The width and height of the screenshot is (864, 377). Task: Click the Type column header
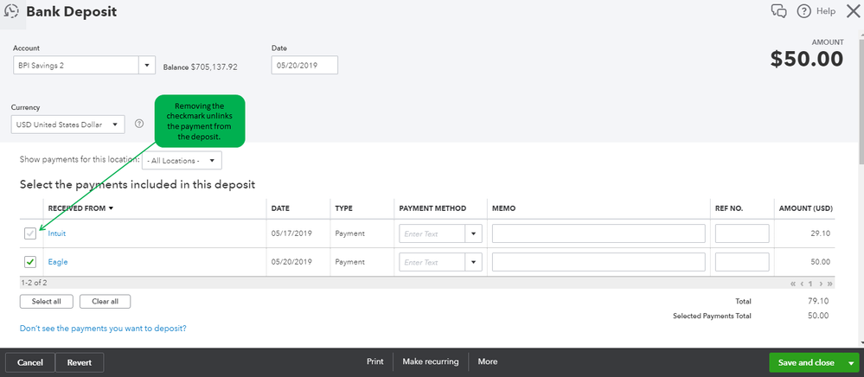tap(344, 208)
